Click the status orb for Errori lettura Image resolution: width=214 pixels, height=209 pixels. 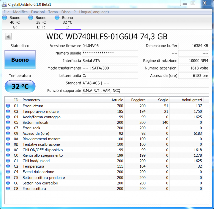point(8,106)
